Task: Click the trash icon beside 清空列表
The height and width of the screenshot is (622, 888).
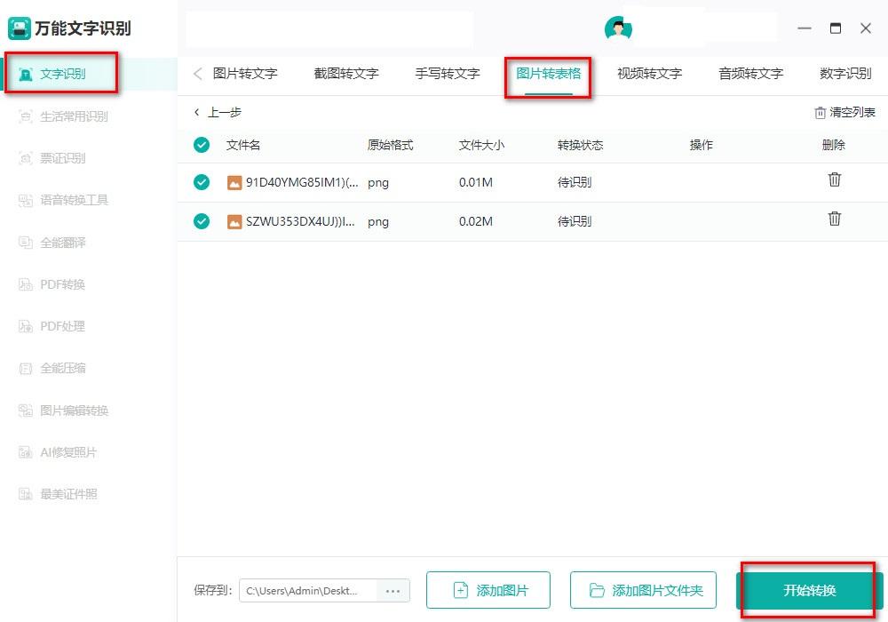Action: (820, 113)
